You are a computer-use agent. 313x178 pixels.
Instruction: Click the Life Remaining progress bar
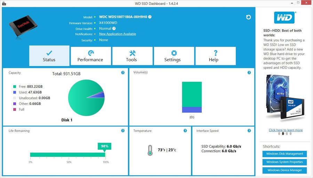pyautogui.click(x=68, y=155)
